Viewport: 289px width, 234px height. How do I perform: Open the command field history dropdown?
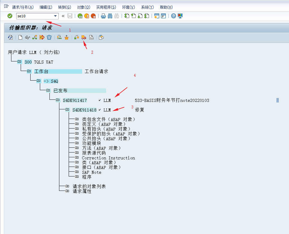[x=55, y=16]
